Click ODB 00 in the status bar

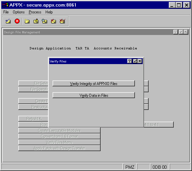pyautogui.click(x=160, y=167)
